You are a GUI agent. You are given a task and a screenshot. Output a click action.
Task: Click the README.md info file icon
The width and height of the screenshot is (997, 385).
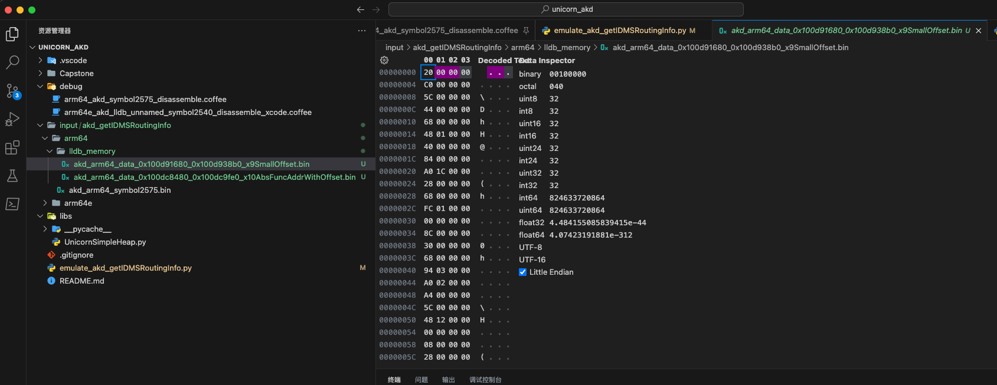click(51, 281)
